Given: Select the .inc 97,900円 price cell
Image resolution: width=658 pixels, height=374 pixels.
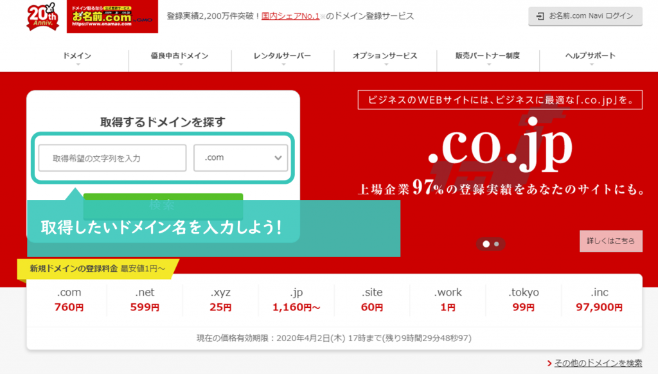Looking at the screenshot, I should (x=600, y=299).
